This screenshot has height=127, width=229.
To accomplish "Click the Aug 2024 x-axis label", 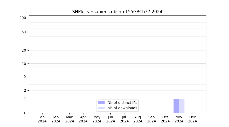I will click(138, 119).
